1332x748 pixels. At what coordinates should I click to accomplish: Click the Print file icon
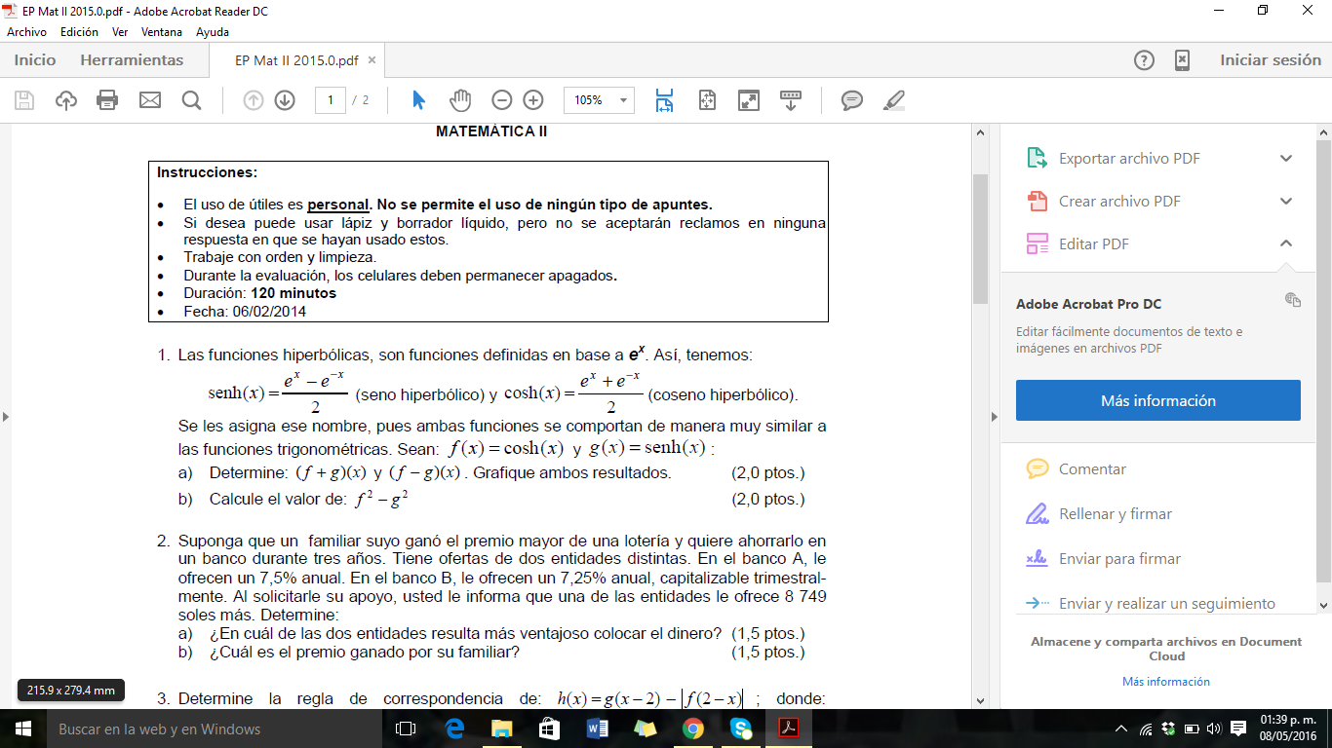point(107,100)
